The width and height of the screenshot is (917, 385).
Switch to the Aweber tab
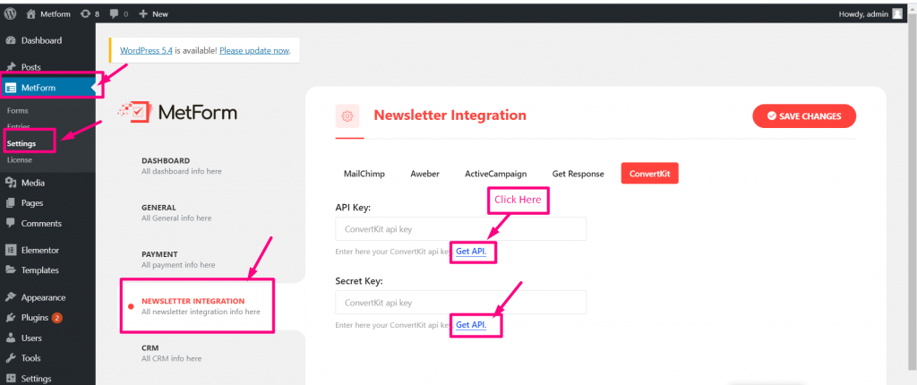pyautogui.click(x=424, y=174)
